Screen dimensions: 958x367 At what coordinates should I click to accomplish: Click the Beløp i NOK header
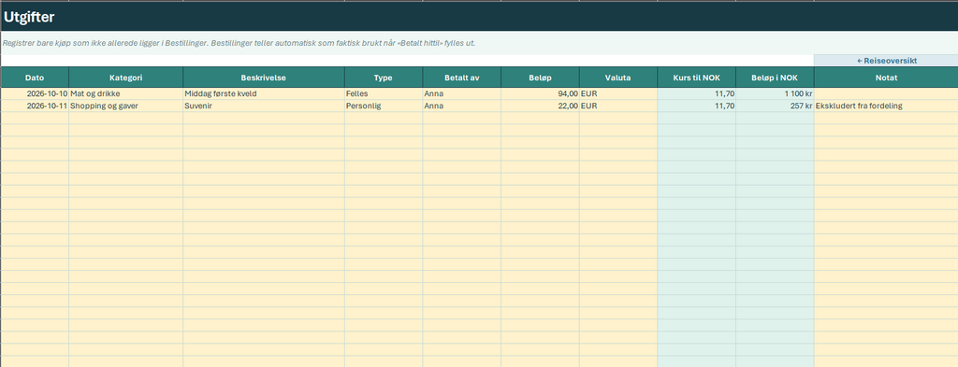[775, 78]
